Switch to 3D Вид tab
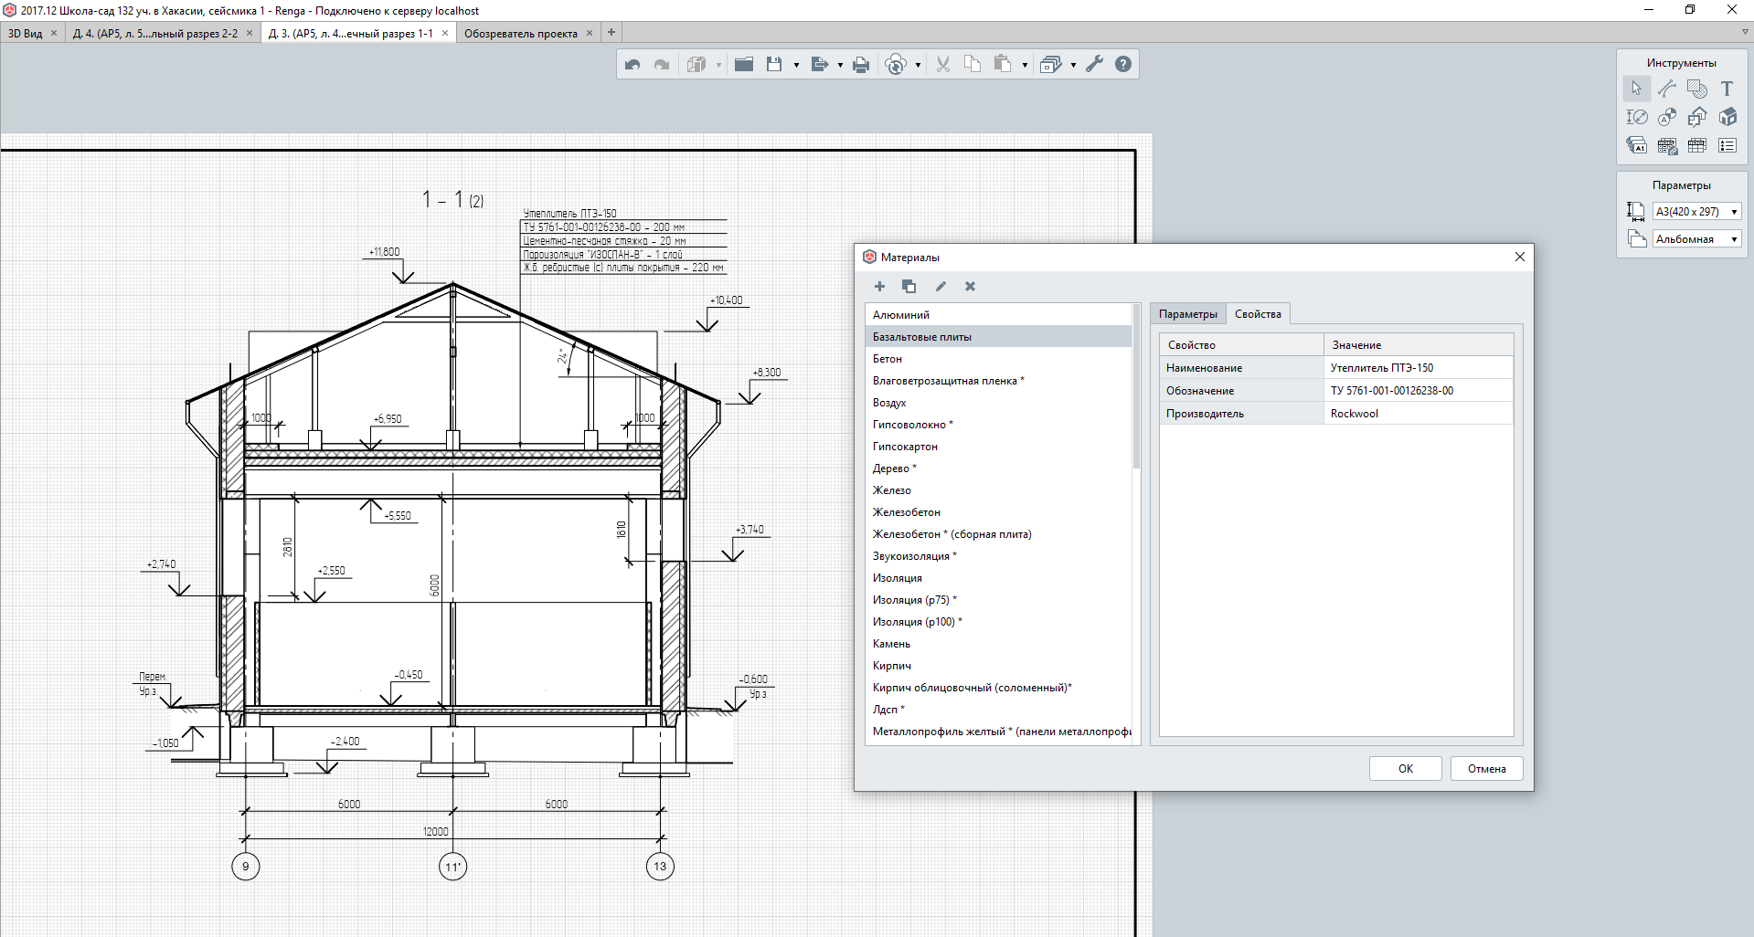The image size is (1754, 937). pyautogui.click(x=25, y=34)
